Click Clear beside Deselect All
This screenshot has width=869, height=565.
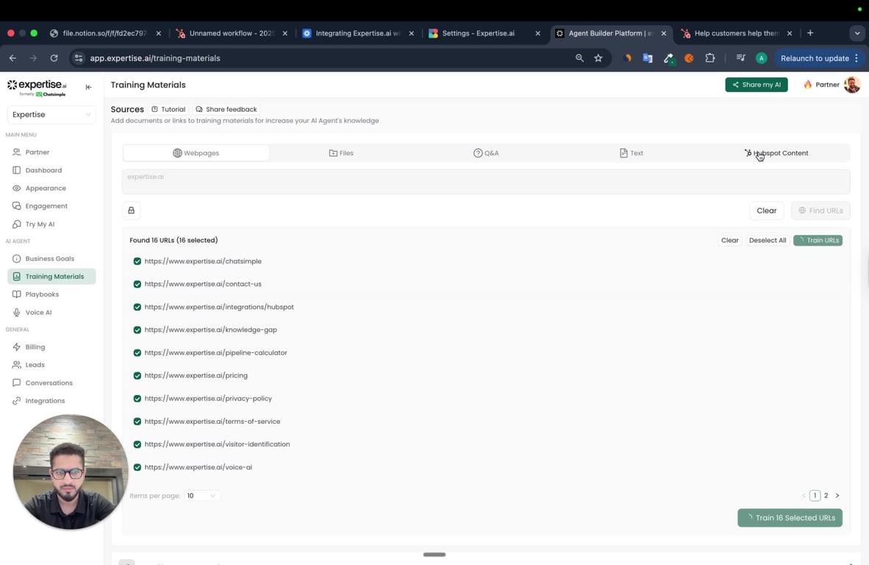click(x=729, y=240)
